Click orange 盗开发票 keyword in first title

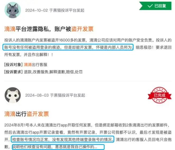point(82,29)
